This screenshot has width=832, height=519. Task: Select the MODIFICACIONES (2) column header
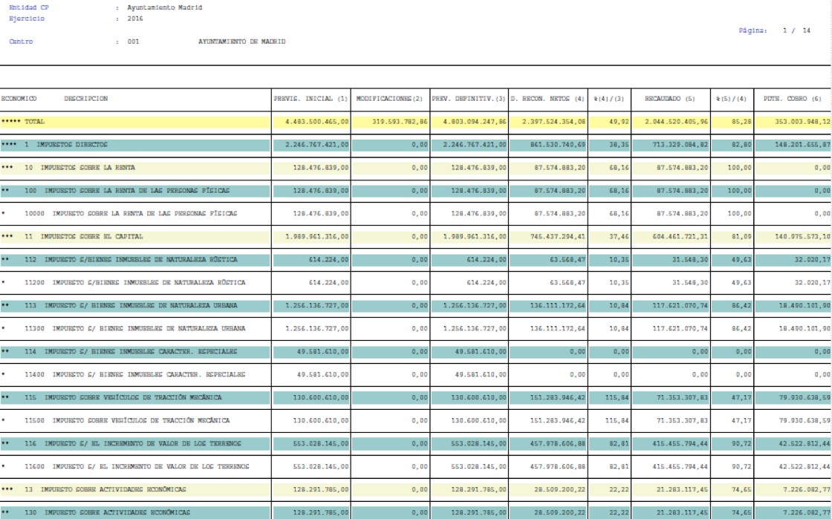pyautogui.click(x=389, y=97)
